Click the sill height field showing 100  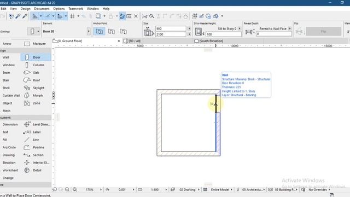coord(224,34)
